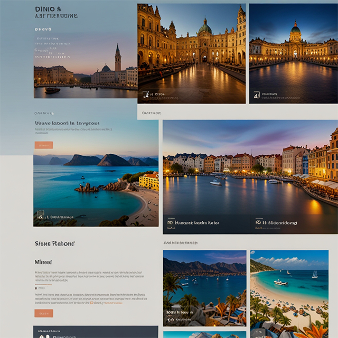Click the icon on the night plaza photo

click(x=145, y=96)
